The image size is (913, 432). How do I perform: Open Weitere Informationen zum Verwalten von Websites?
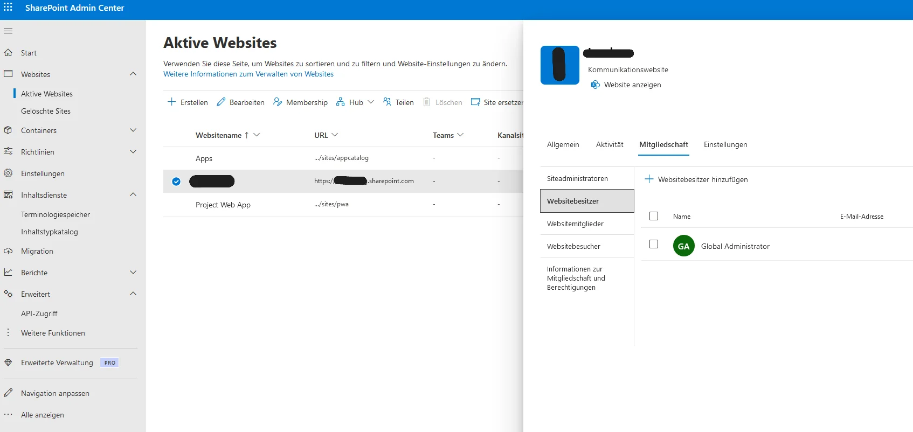pyautogui.click(x=248, y=74)
